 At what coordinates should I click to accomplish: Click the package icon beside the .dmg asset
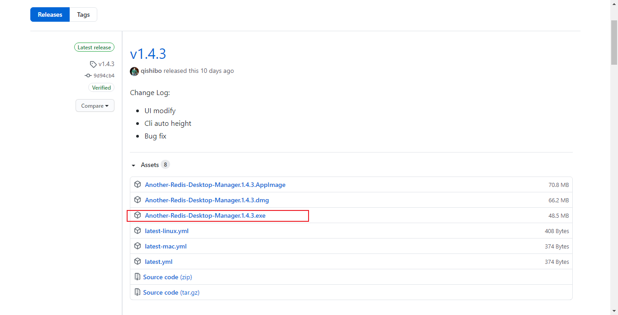138,200
